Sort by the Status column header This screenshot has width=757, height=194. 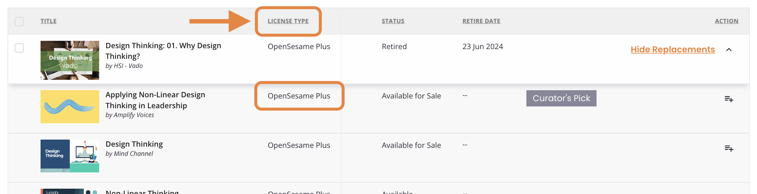pos(393,21)
